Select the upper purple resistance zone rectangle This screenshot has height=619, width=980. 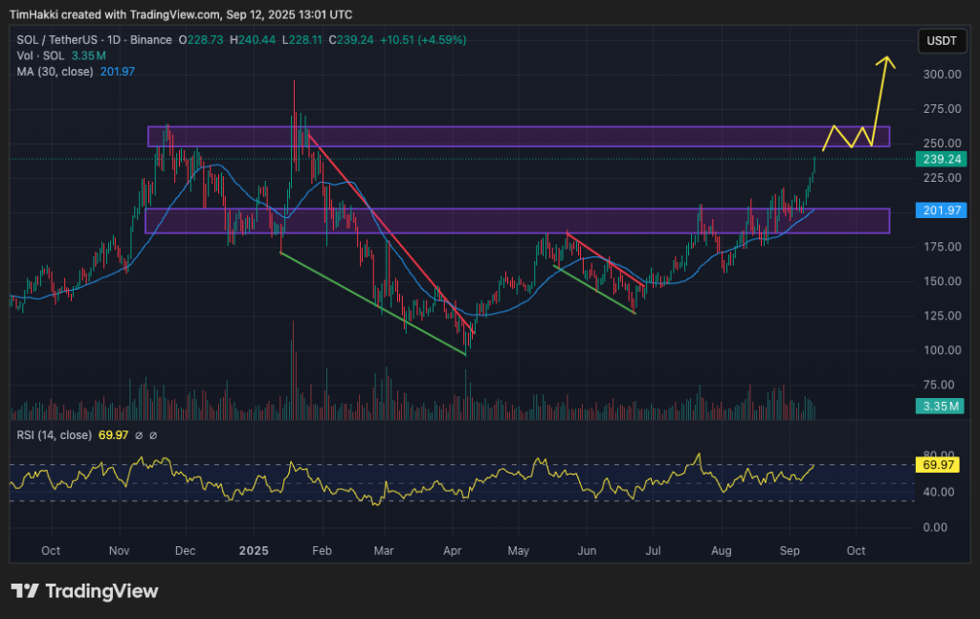pos(518,136)
